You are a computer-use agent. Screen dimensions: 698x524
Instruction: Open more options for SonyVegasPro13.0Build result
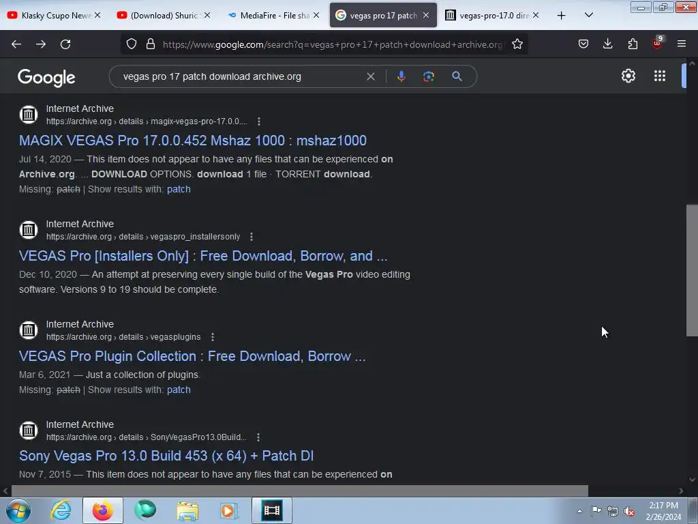click(258, 437)
